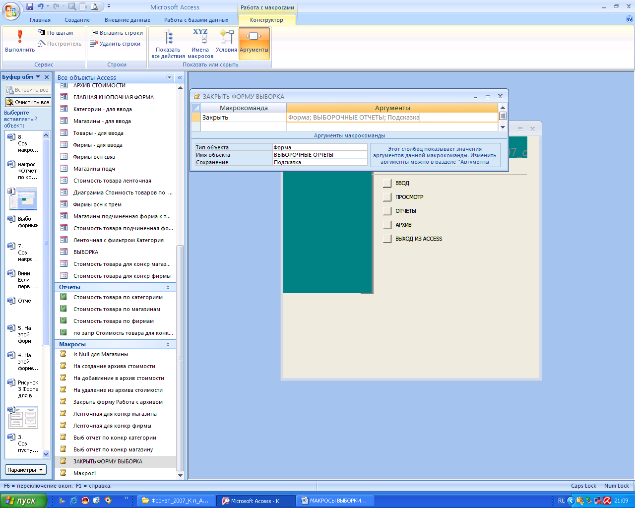Screen dimensions: 635x508
Task: Click the Закрыть macro action cell
Action: (243, 118)
